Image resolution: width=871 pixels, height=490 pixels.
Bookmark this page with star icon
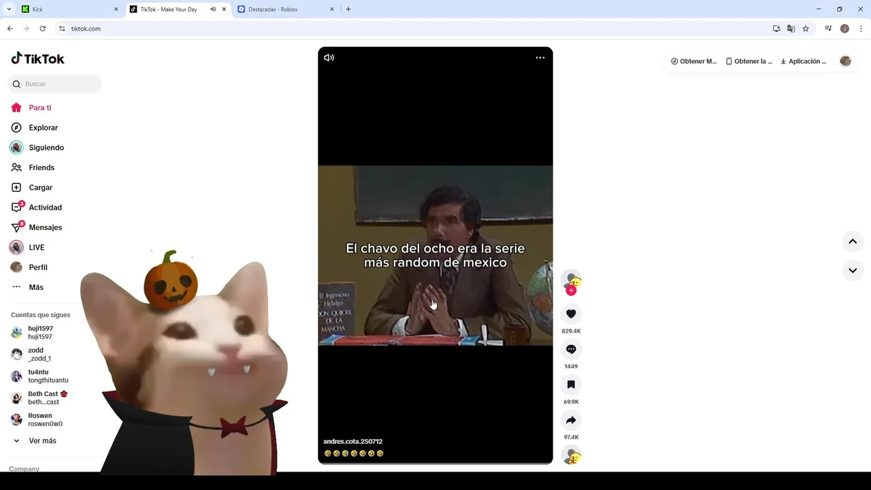(x=806, y=29)
